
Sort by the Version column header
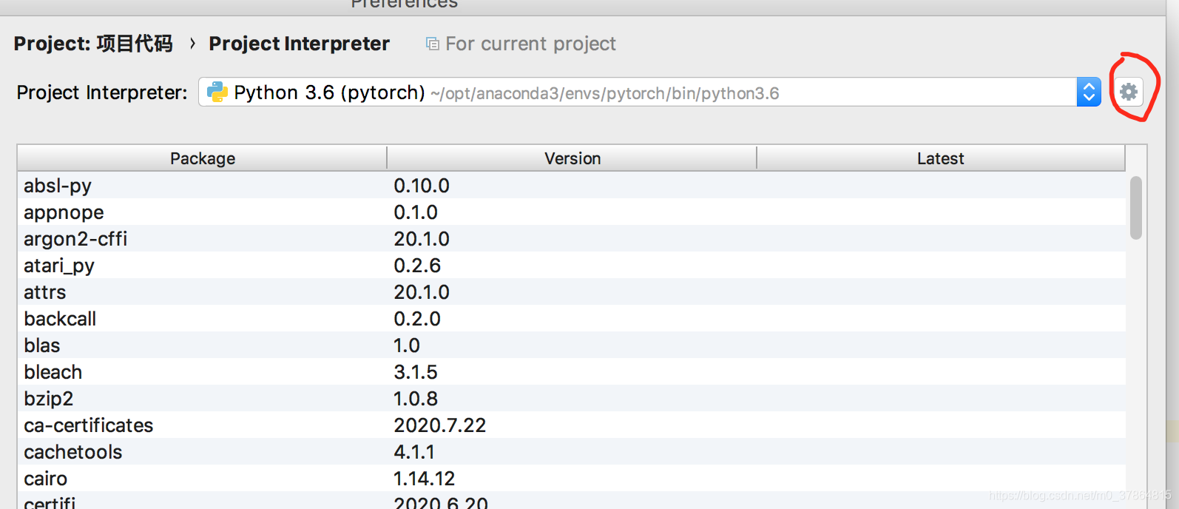click(x=572, y=158)
